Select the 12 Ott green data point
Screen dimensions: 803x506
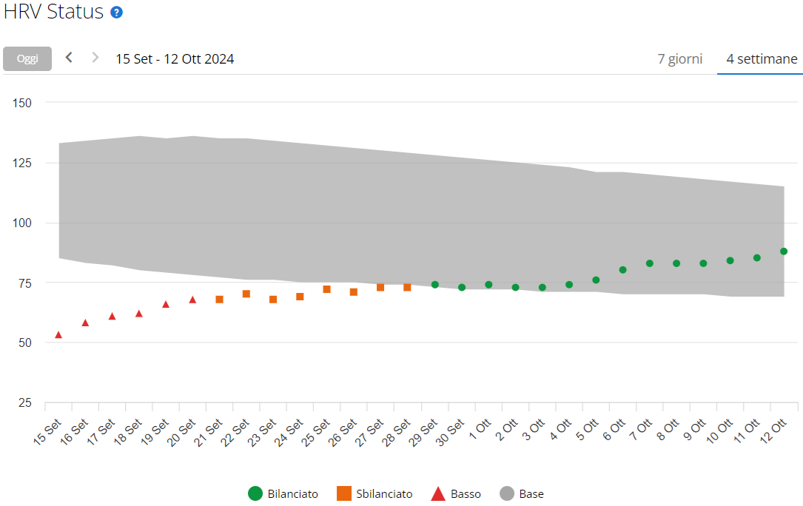coord(784,252)
